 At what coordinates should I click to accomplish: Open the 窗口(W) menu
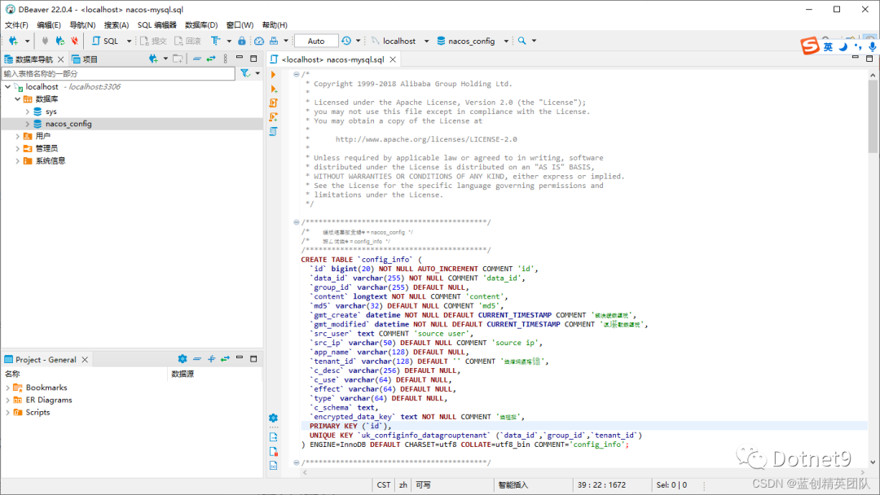click(240, 25)
